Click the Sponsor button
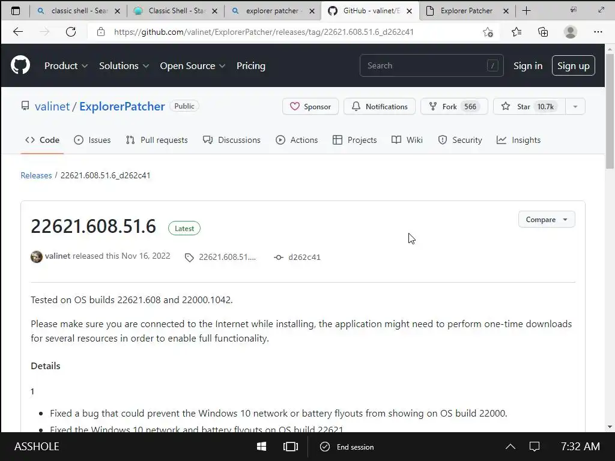Screen dimensions: 615x461 (311, 106)
